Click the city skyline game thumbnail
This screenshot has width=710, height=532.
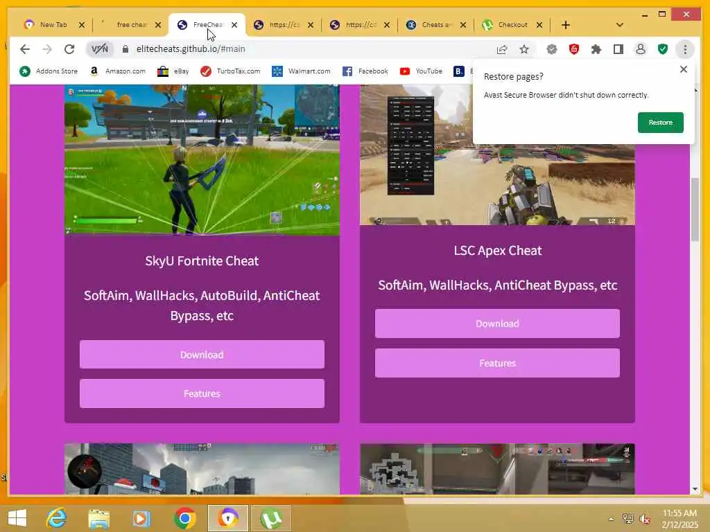(202, 469)
